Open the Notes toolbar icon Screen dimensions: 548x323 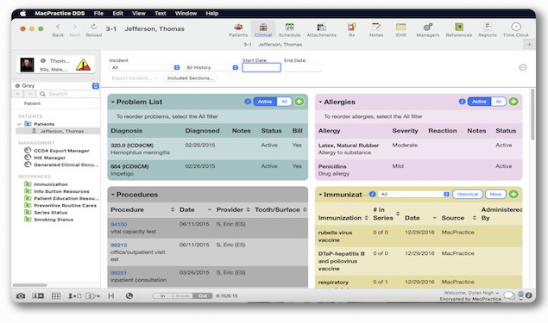coord(376,30)
